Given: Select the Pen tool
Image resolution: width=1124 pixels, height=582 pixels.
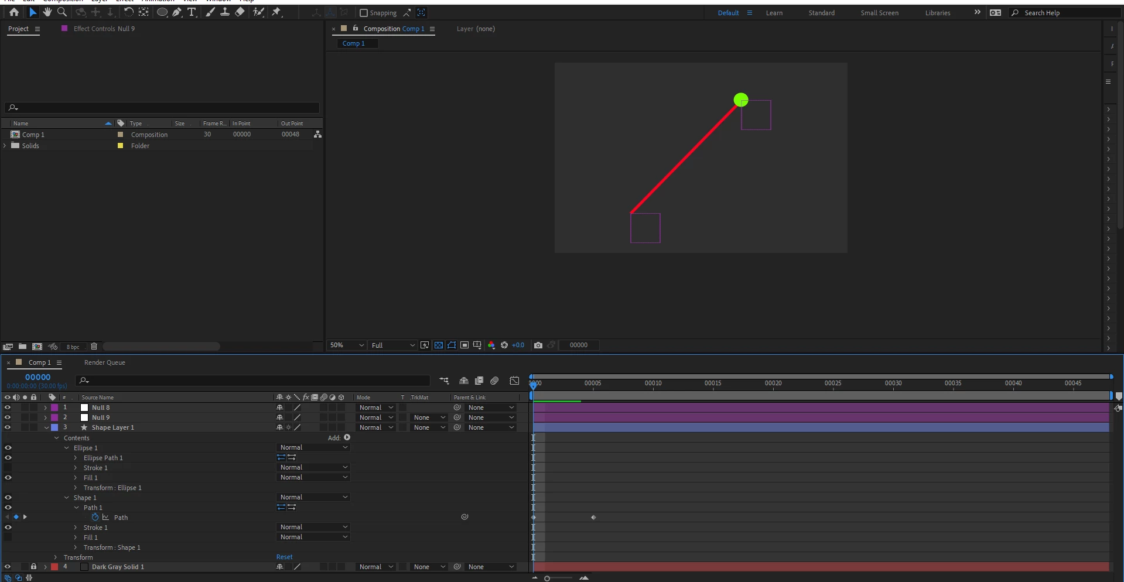Looking at the screenshot, I should click(x=177, y=12).
